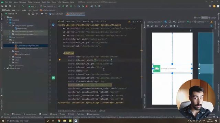Open the Pixel 2 API 29 device dropdown
Viewport: 220px width, 123px height.
pyautogui.click(x=48, y=6)
